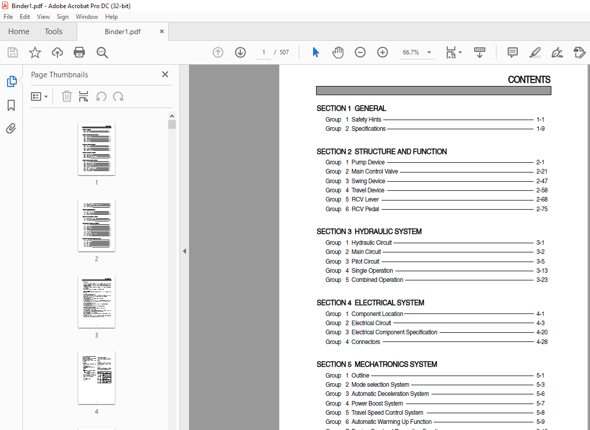This screenshot has height=430, width=590.
Task: Open the Attachments paperclip icon
Action: coord(11,129)
